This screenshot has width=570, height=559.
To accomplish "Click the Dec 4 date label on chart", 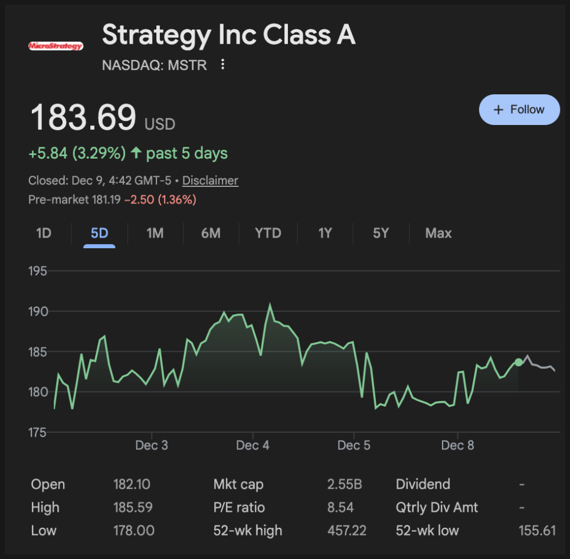I will click(x=253, y=445).
